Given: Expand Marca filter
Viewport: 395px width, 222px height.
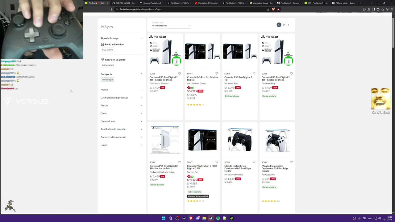Looking at the screenshot, I should pos(122,90).
